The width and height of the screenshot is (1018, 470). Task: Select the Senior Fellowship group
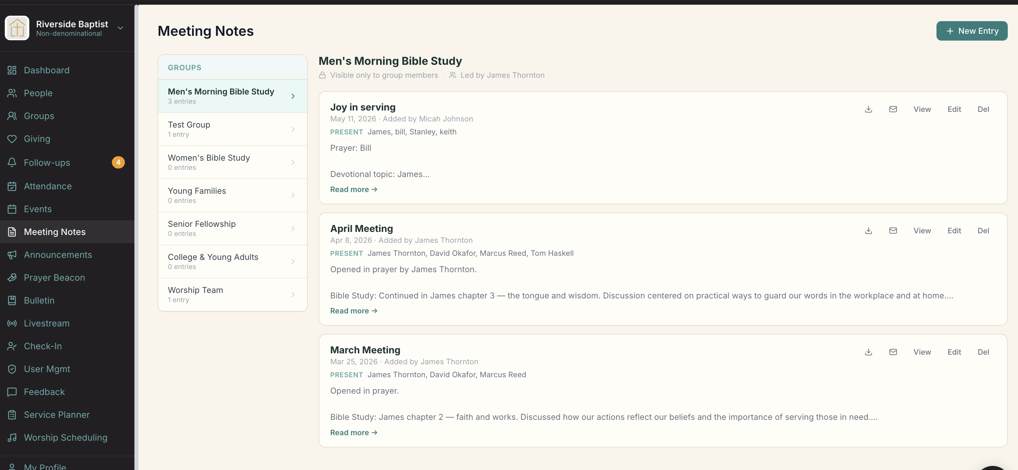click(232, 229)
